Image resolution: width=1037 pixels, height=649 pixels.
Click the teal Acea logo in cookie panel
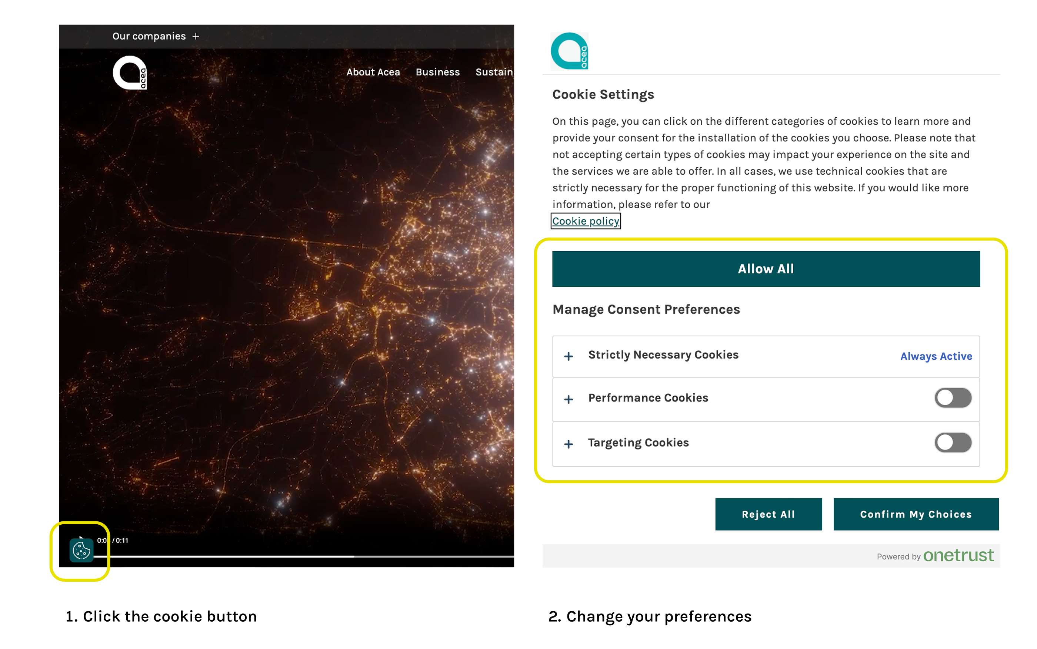click(x=569, y=51)
